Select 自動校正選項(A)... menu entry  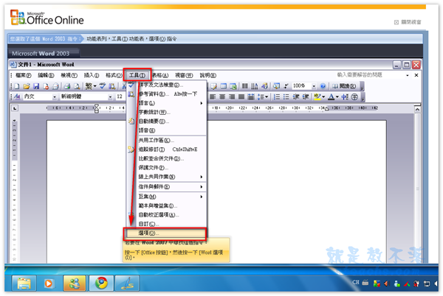[171, 215]
